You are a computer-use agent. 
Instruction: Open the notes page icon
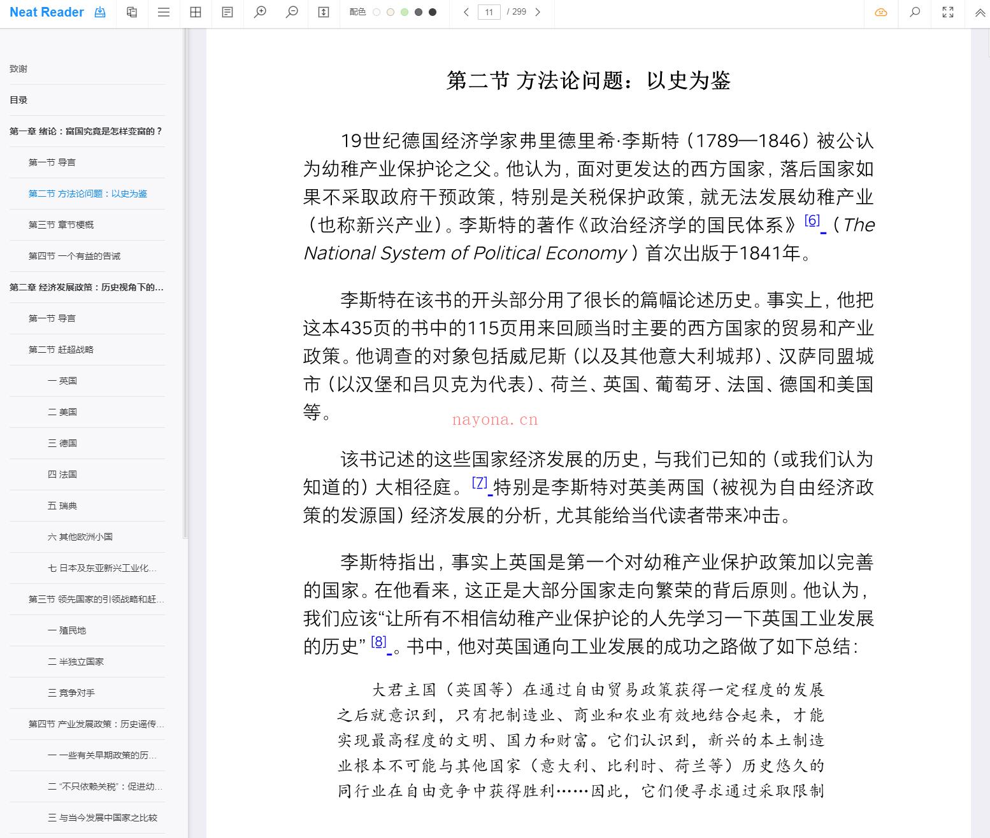(x=227, y=12)
